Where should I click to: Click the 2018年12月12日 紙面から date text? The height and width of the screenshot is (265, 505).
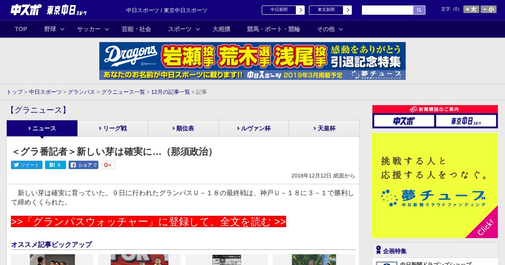pos(323,176)
